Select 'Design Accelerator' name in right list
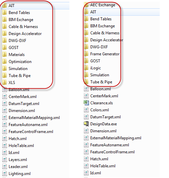169x178 pixels. (x=107, y=40)
